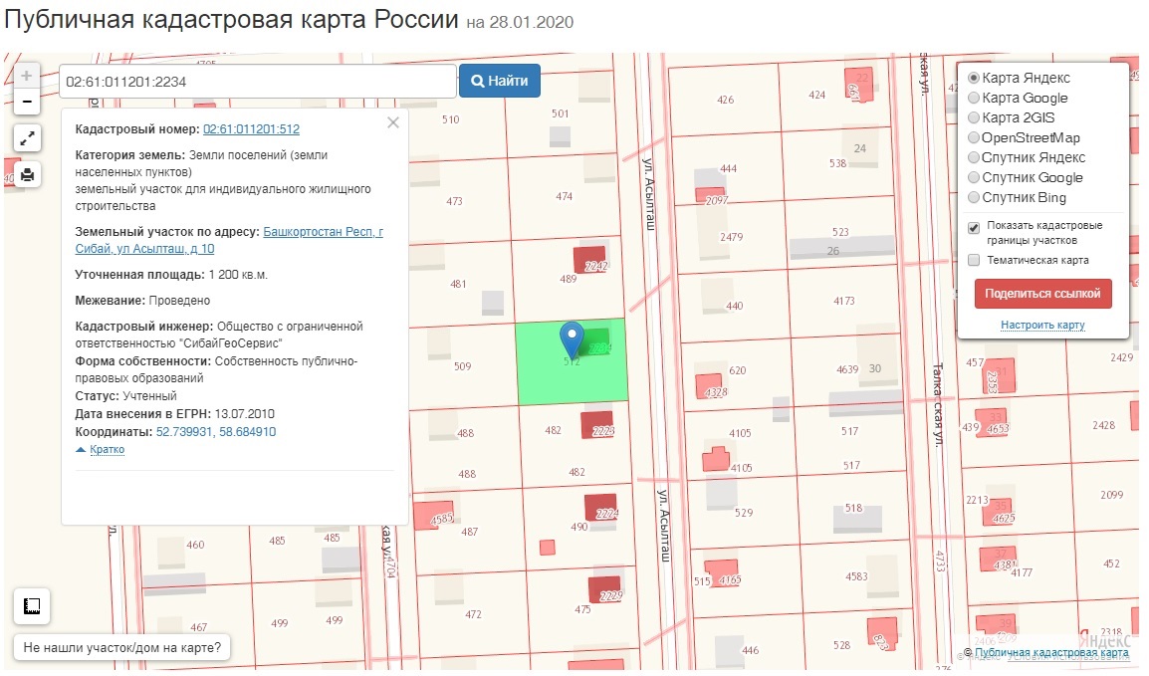Image resolution: width=1149 pixels, height=676 pixels.
Task: Click the Найти search button
Action: [500, 81]
